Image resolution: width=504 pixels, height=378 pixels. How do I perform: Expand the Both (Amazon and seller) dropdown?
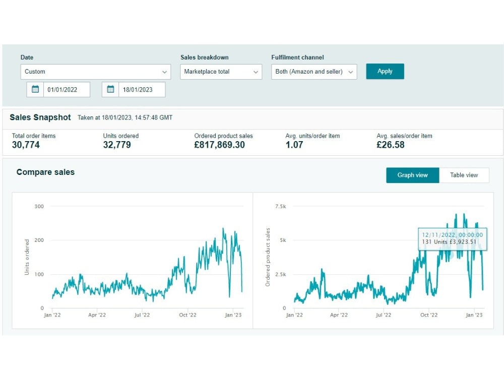tap(314, 72)
